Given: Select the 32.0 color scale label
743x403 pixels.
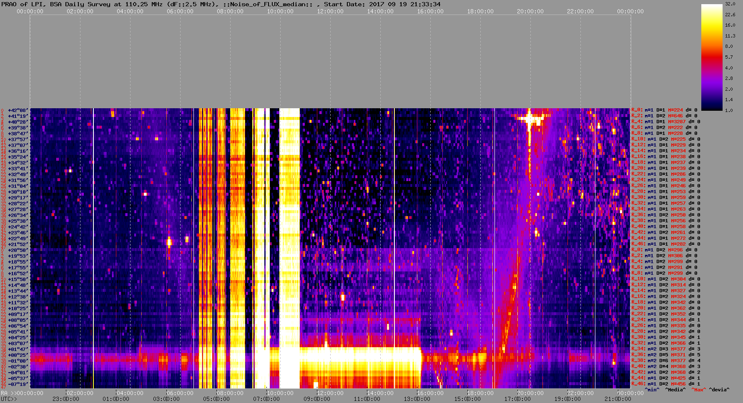Looking at the screenshot, I should 730,4.
